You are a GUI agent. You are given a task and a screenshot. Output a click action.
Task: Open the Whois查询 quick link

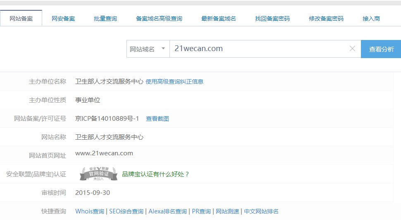pyautogui.click(x=90, y=211)
